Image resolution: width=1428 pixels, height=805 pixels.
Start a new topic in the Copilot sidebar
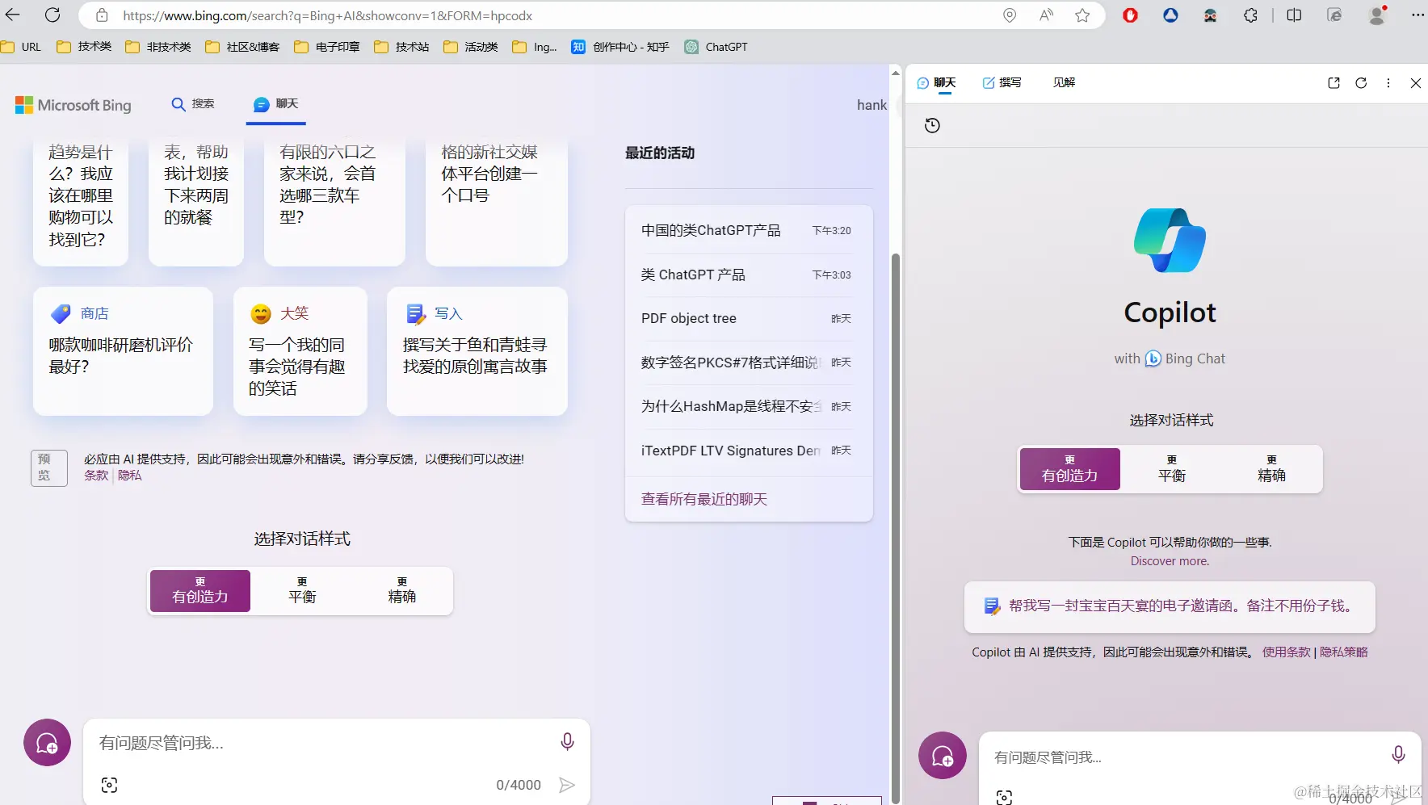pos(943,756)
